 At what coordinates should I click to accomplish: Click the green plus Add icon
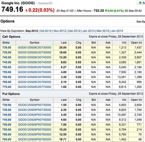click(140, 2)
